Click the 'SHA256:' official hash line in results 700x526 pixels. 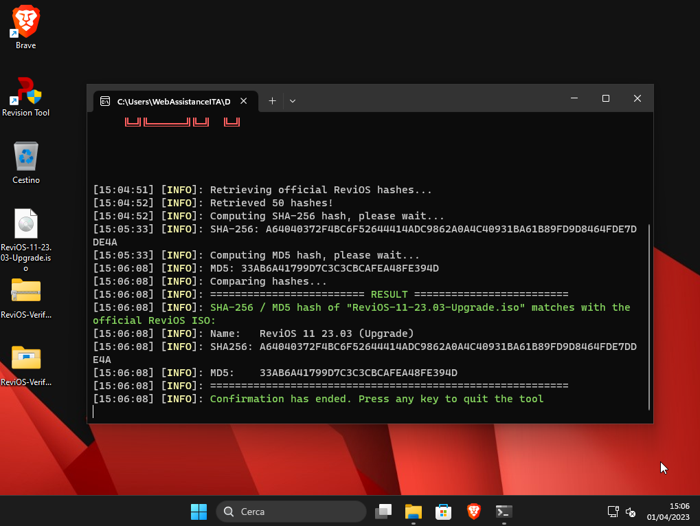click(x=365, y=353)
